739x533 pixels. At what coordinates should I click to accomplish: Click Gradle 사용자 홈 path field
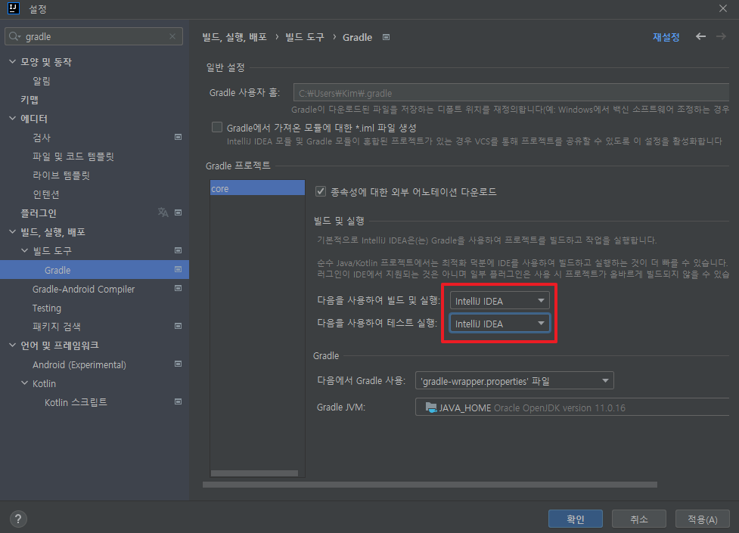pyautogui.click(x=511, y=92)
